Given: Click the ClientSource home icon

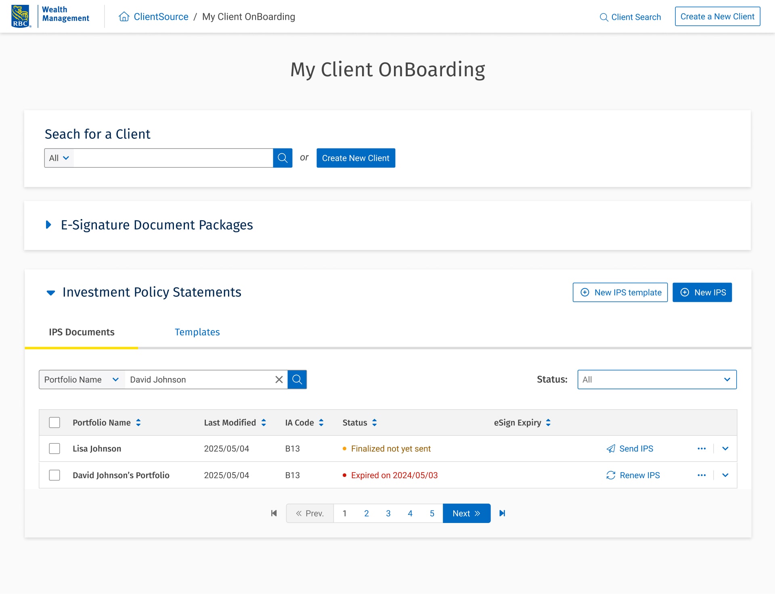Looking at the screenshot, I should click(x=124, y=17).
